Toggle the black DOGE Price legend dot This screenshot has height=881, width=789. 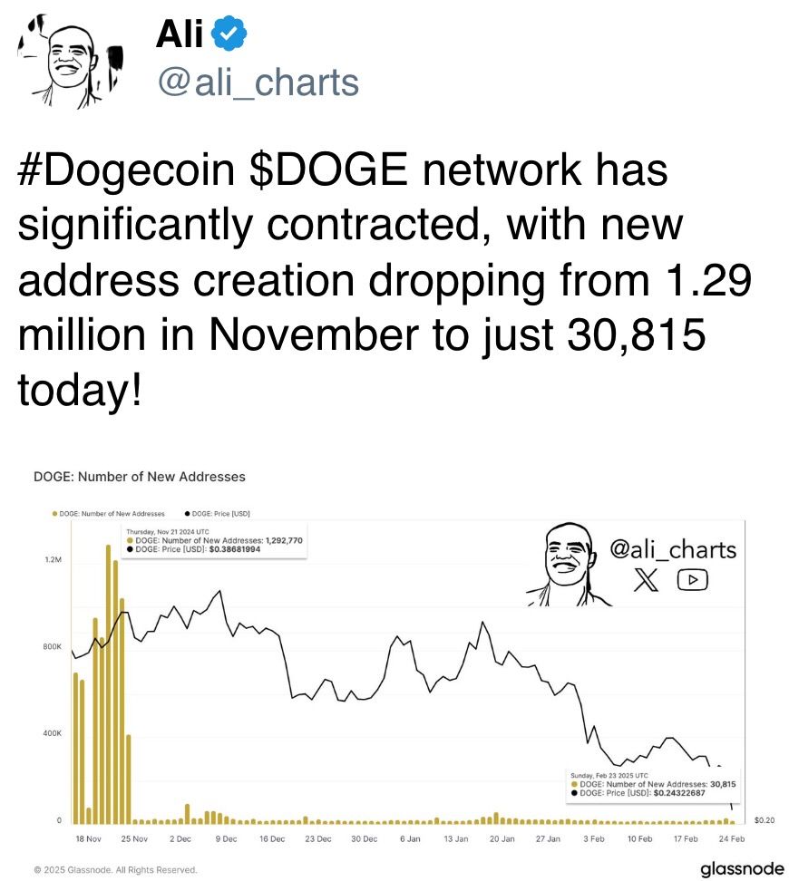tap(185, 513)
